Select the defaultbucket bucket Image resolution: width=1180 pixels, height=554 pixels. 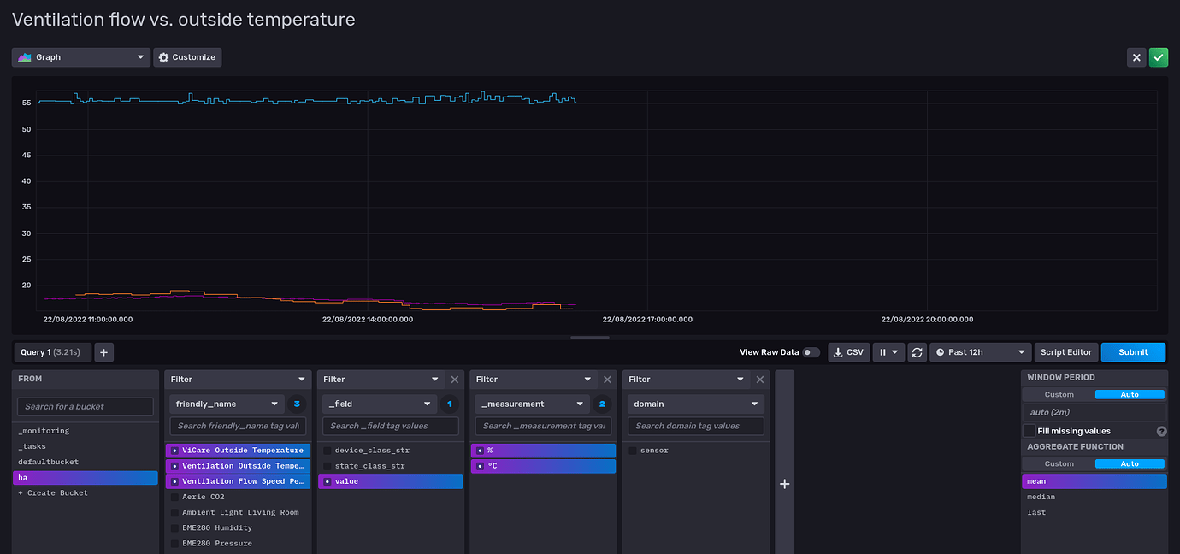tap(86, 462)
